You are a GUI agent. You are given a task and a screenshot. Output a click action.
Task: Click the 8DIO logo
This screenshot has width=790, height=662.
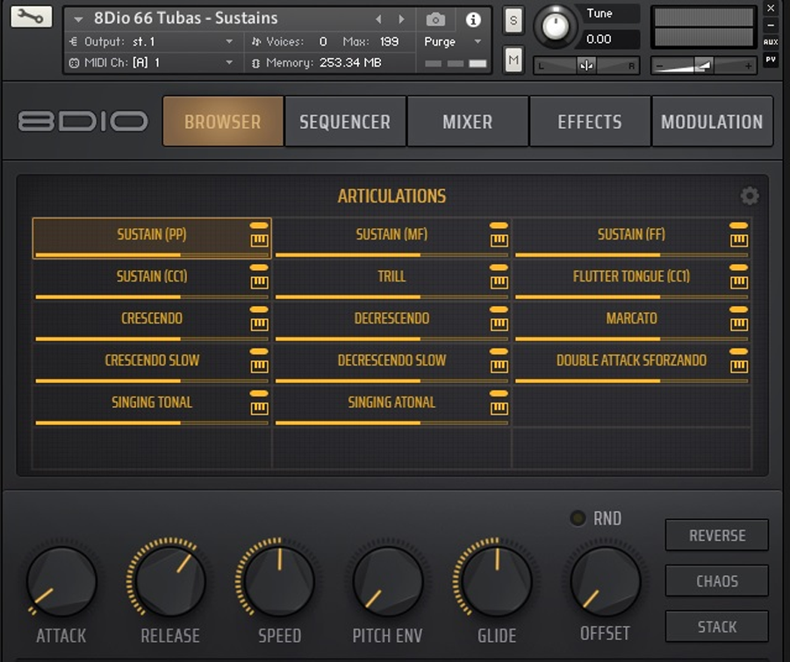point(83,121)
